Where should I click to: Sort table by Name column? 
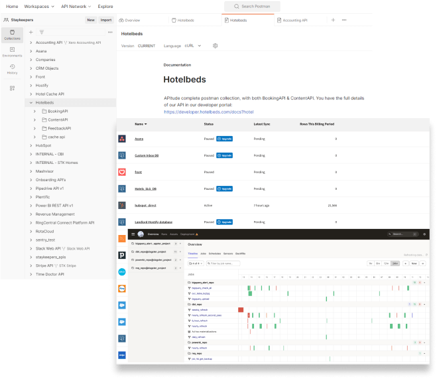pyautogui.click(x=141, y=124)
